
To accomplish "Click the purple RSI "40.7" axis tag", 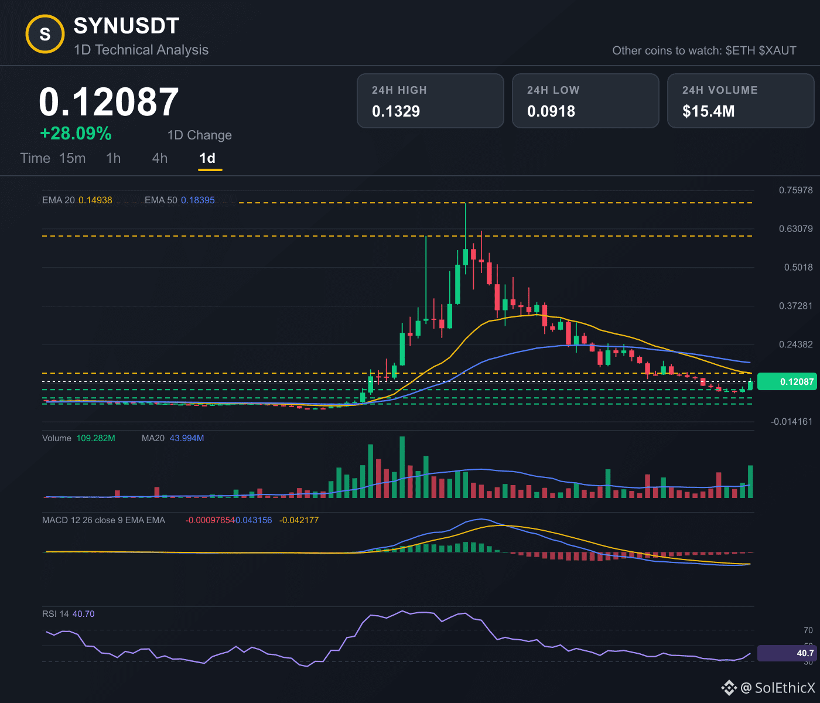I will point(786,653).
